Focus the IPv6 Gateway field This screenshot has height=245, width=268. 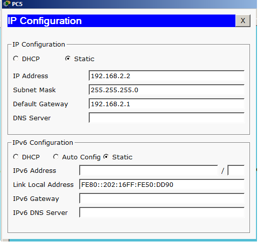[x=162, y=198]
